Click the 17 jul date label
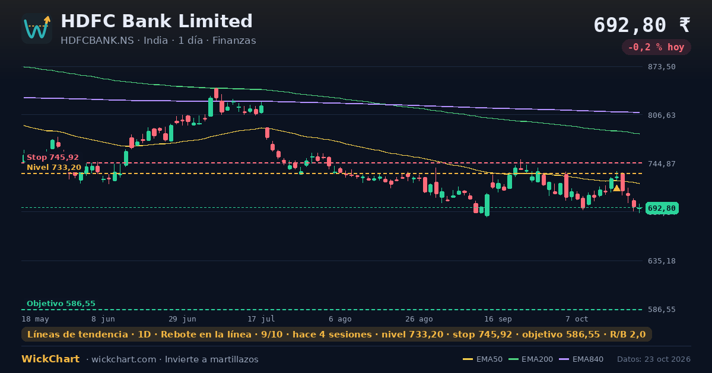The height and width of the screenshot is (373, 712). [261, 319]
